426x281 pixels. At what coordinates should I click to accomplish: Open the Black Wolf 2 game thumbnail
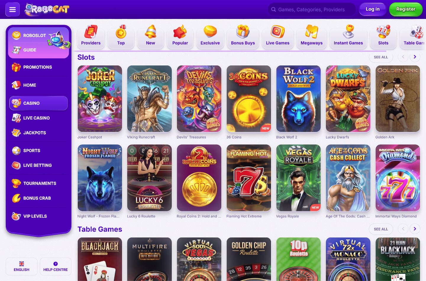[x=298, y=99]
